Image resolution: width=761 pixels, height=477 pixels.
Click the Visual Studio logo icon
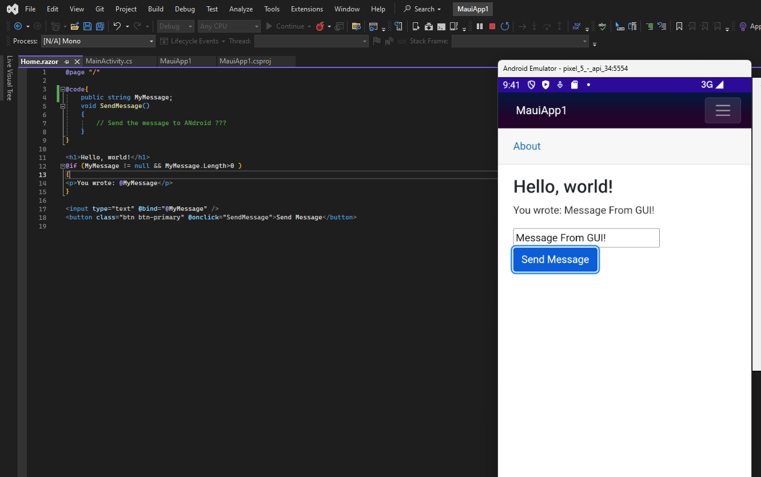[x=12, y=9]
